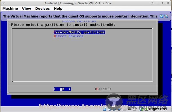Click the Cancel button in installer

click(x=103, y=89)
